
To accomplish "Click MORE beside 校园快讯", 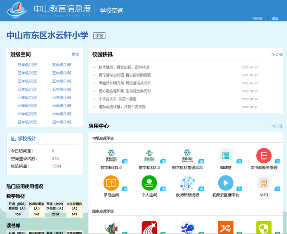I will (277, 55).
